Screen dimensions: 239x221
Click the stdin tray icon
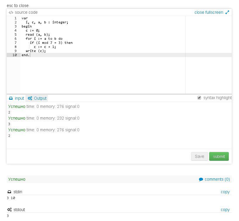pos(9,192)
